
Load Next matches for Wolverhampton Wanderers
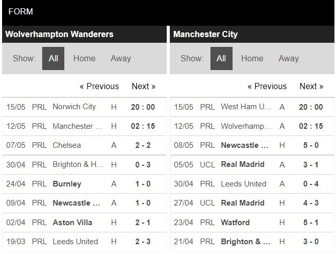tap(144, 86)
